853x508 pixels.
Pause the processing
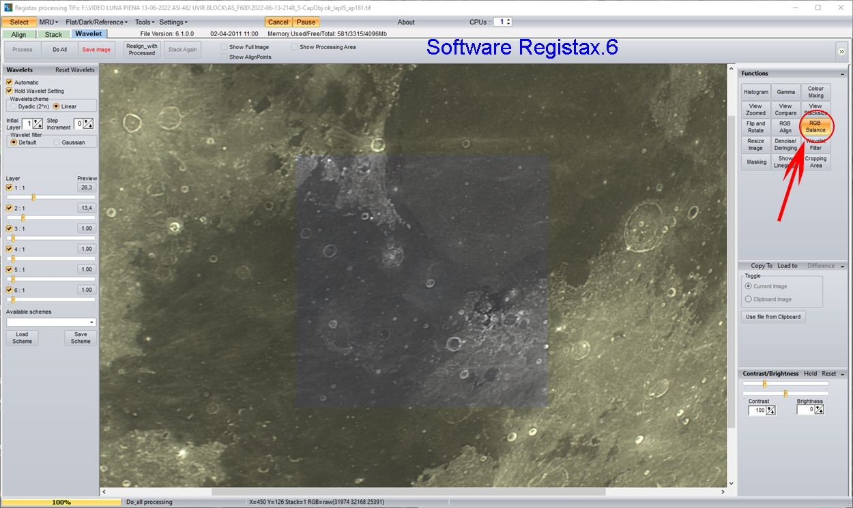tap(306, 23)
